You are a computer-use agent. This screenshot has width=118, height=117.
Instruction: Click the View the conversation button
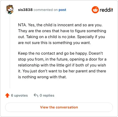[59, 107]
